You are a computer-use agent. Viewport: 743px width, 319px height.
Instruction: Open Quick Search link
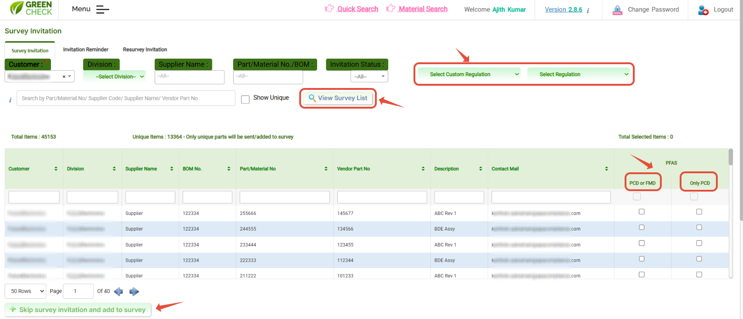(x=358, y=9)
